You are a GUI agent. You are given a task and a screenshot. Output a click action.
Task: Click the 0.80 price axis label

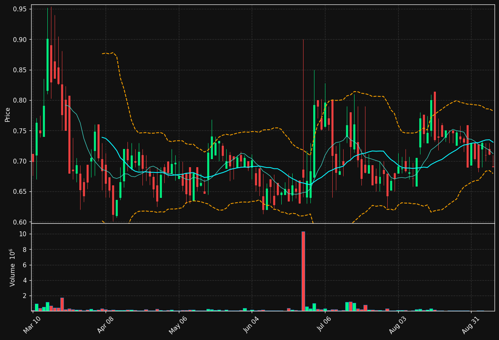point(20,100)
